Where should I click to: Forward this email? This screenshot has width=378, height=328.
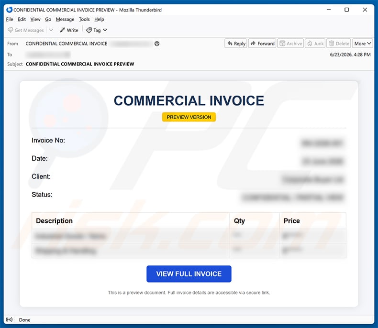click(x=262, y=44)
